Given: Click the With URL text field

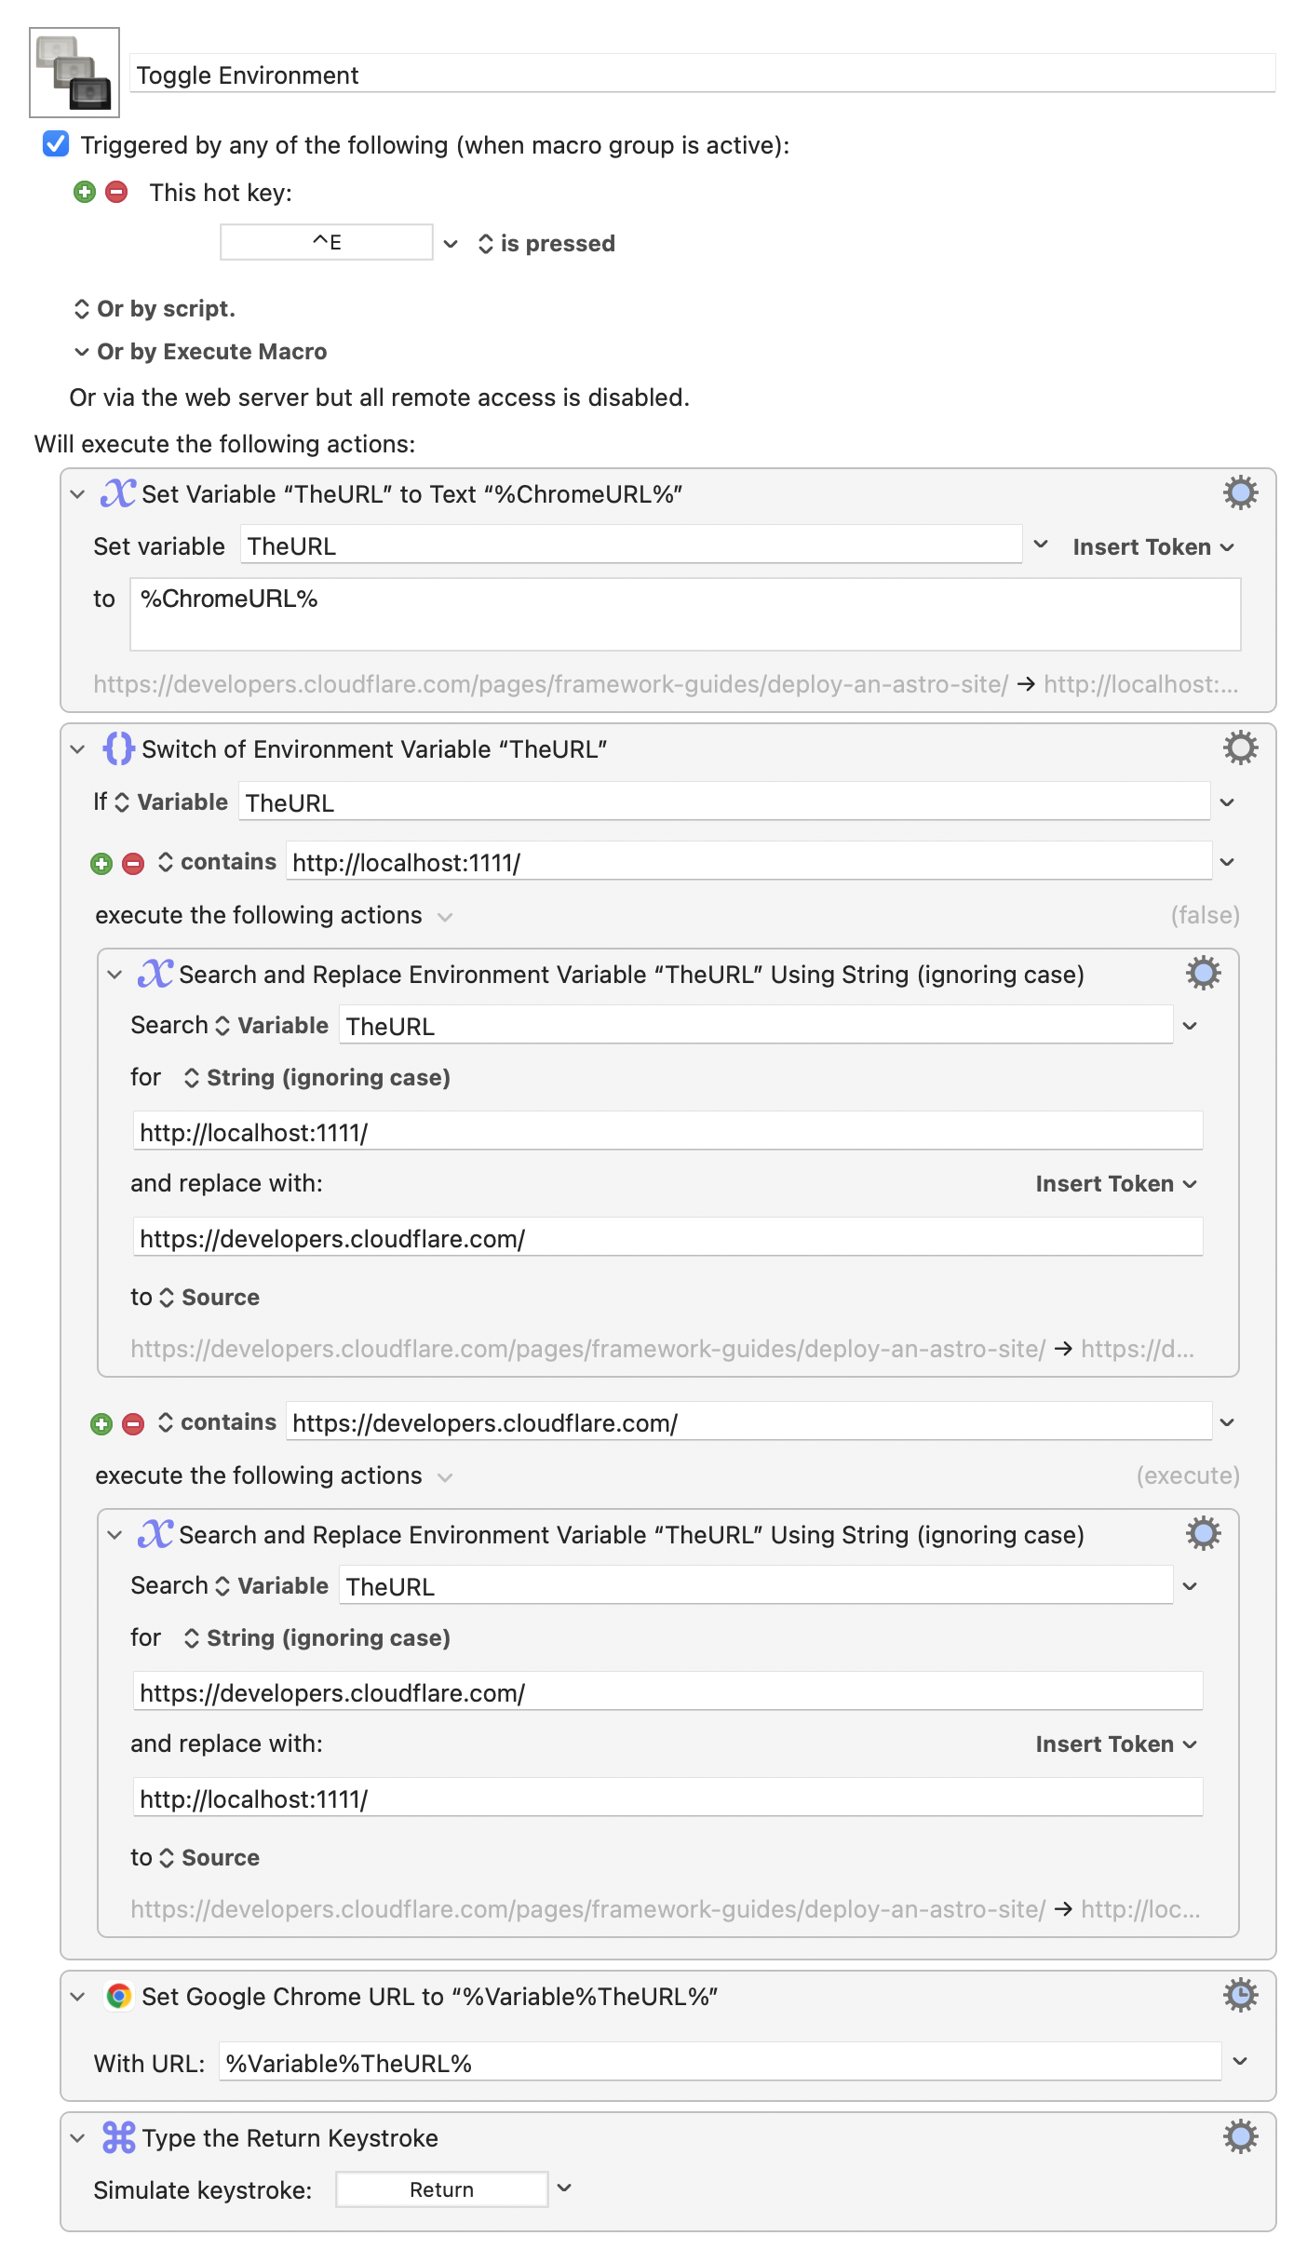Looking at the screenshot, I should 719,2064.
